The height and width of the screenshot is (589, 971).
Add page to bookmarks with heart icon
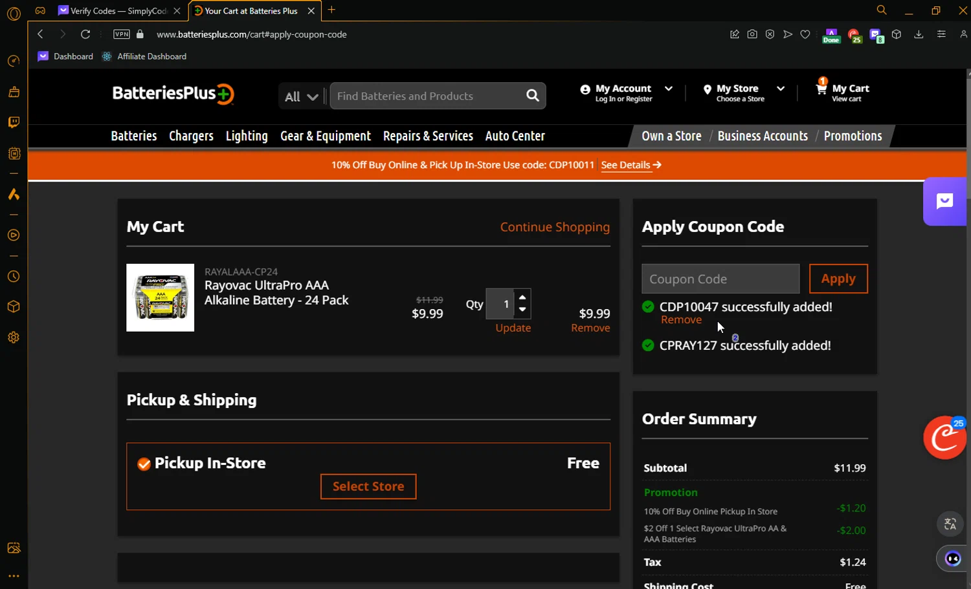[x=805, y=34]
